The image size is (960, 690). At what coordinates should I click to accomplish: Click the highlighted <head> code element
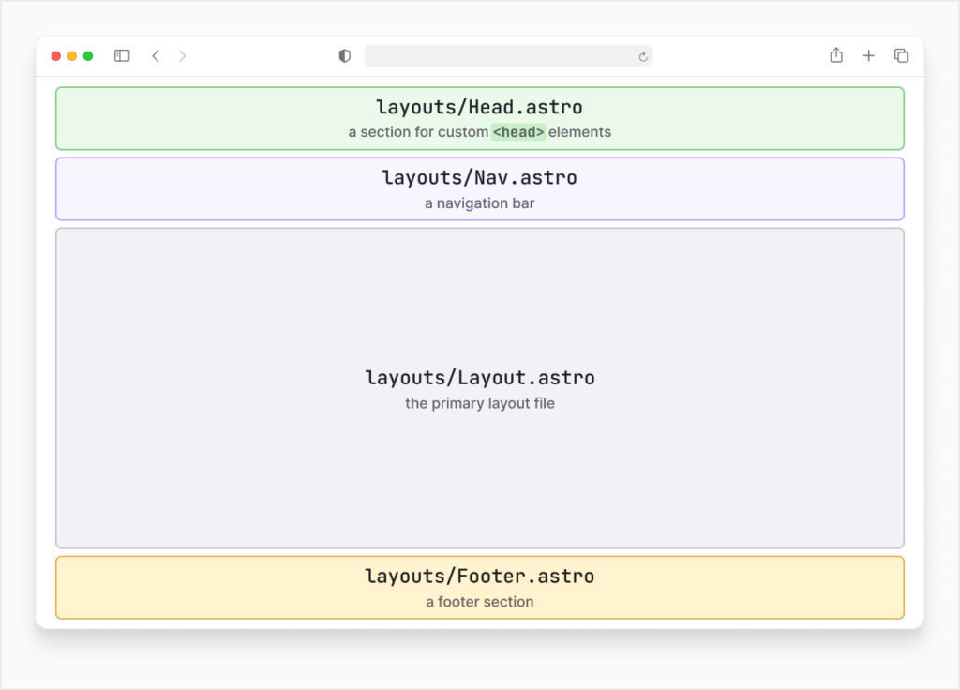click(x=518, y=132)
